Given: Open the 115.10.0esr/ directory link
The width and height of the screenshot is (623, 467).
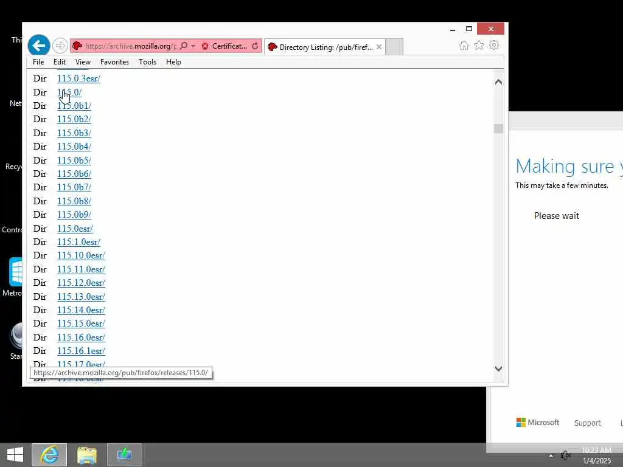Looking at the screenshot, I should pos(81,255).
